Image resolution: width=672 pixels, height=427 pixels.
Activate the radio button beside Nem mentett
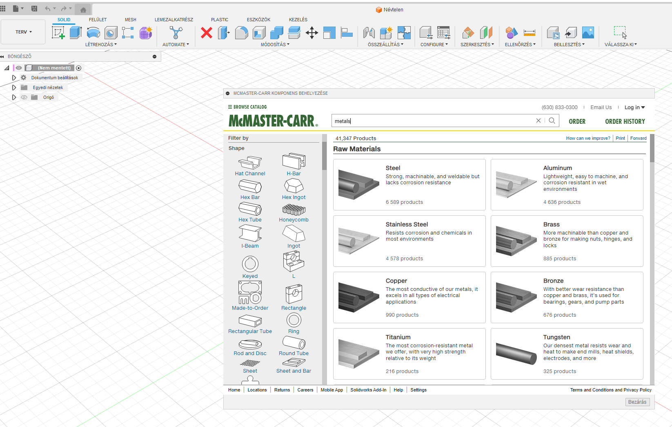[x=79, y=68]
